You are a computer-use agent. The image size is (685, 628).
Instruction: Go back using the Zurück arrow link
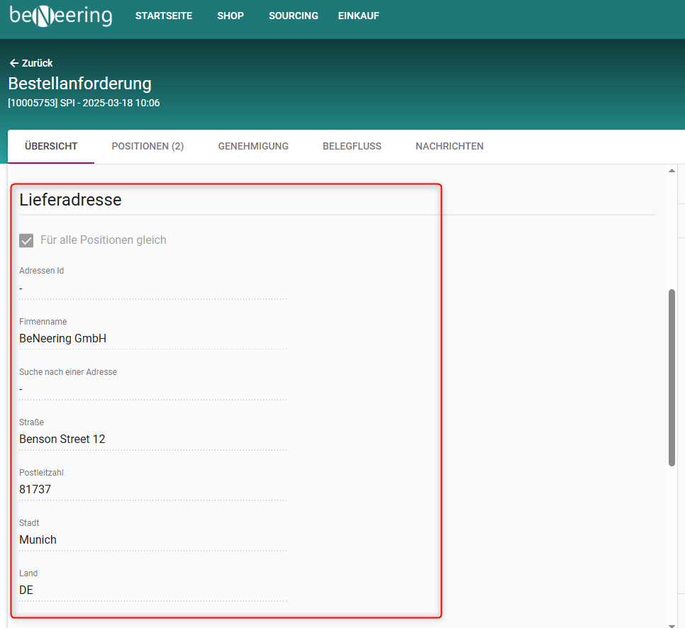30,63
